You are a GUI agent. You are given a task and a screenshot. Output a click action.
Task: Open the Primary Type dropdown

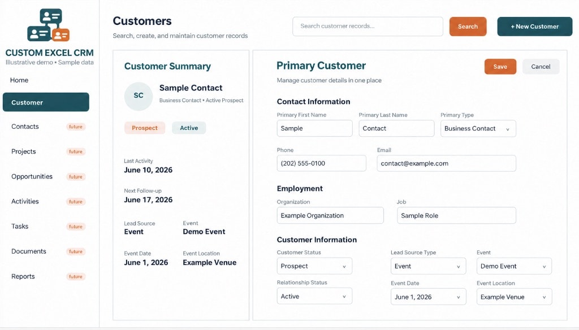click(478, 128)
